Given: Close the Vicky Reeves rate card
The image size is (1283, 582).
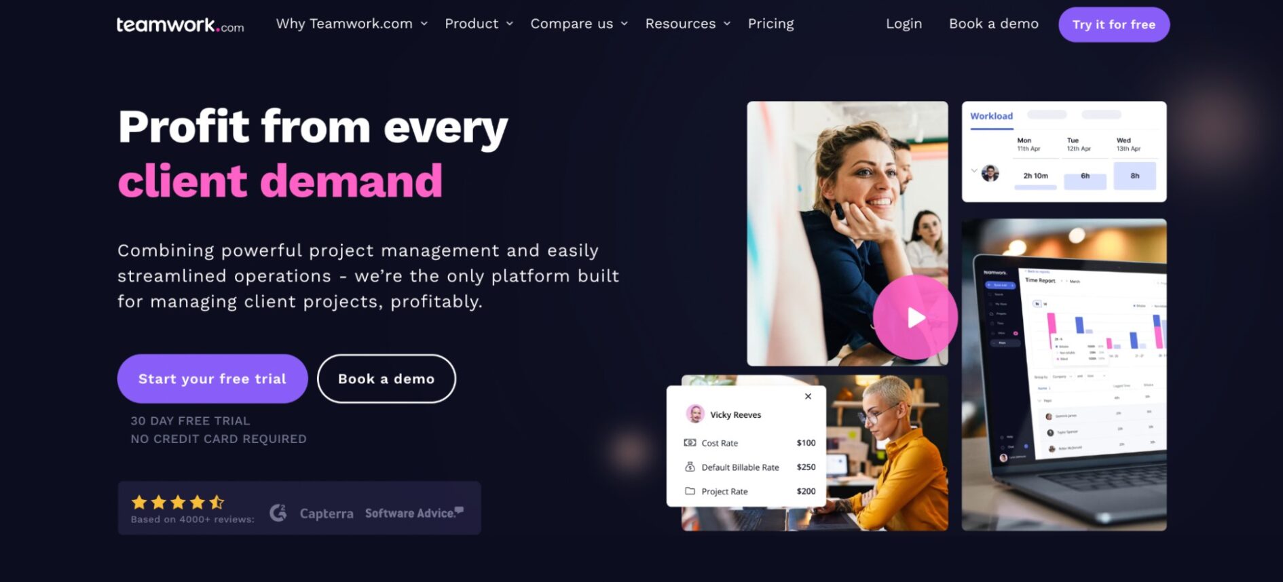Looking at the screenshot, I should [x=808, y=396].
